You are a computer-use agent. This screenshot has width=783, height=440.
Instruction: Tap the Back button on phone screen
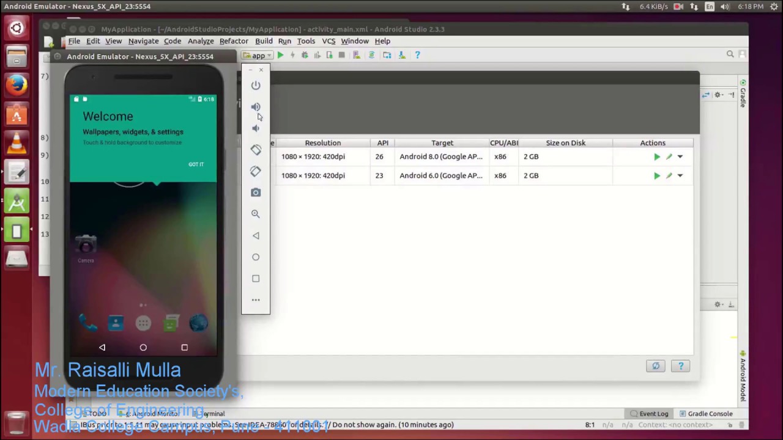tap(102, 347)
